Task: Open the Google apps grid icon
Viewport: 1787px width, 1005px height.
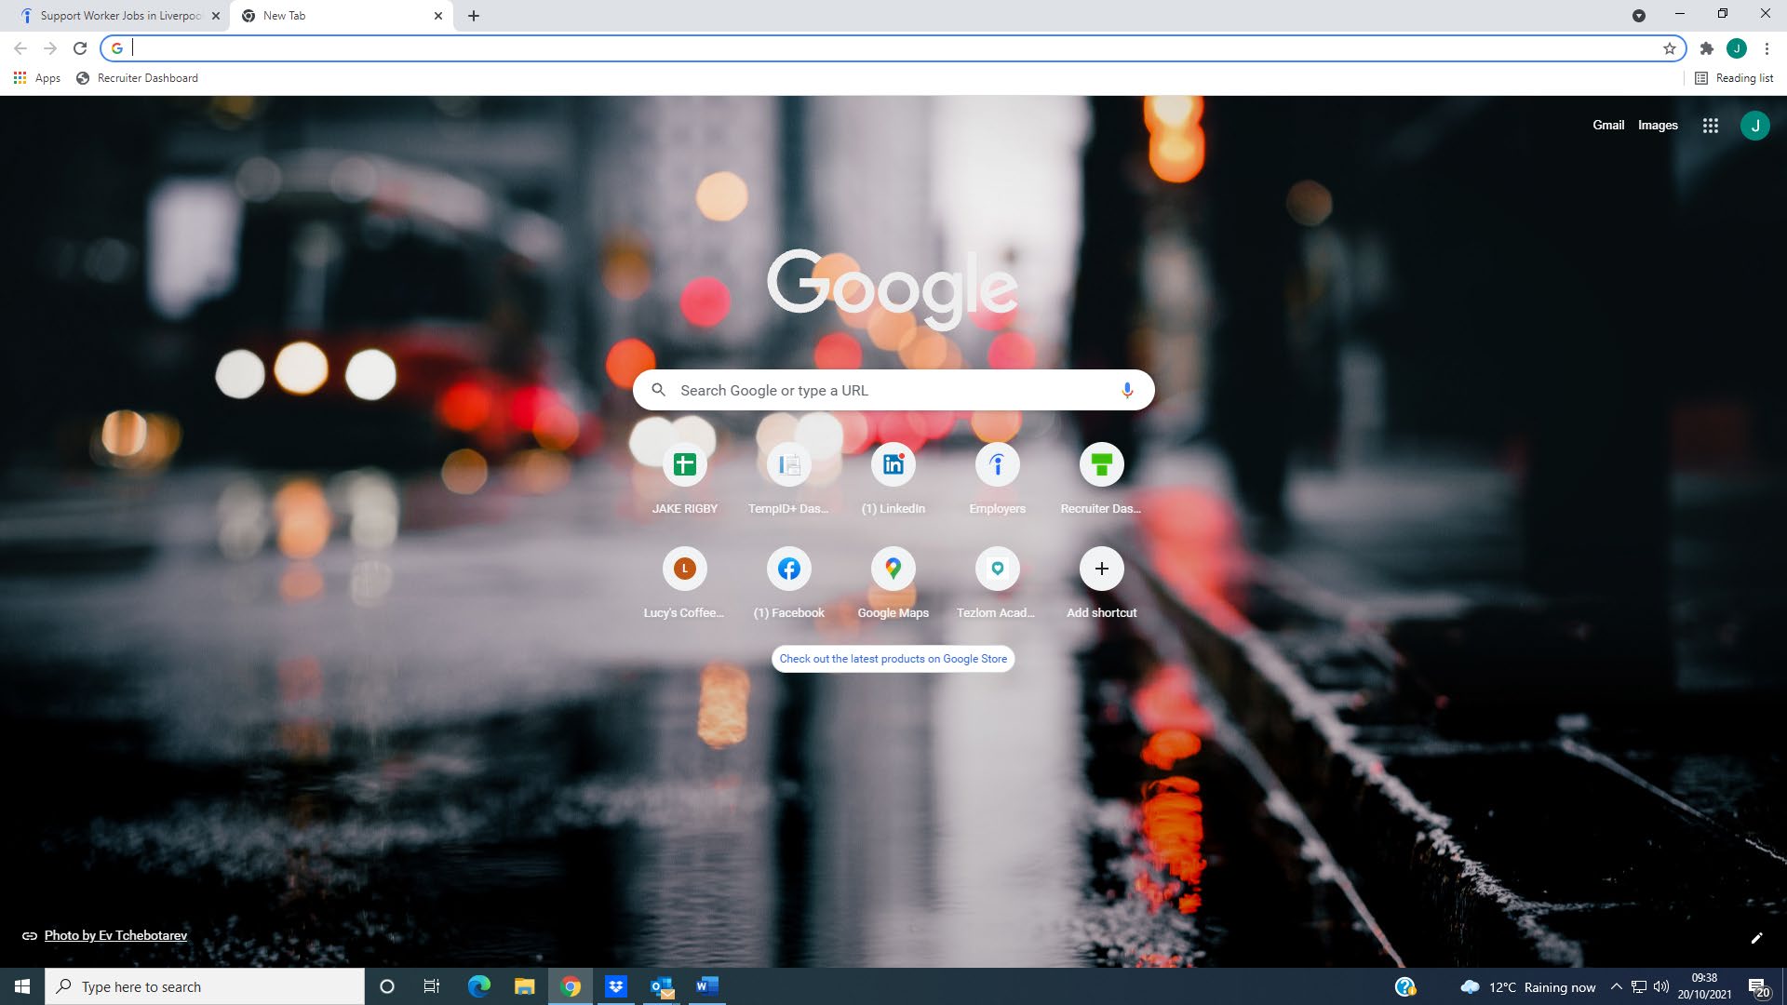Action: (x=1710, y=126)
